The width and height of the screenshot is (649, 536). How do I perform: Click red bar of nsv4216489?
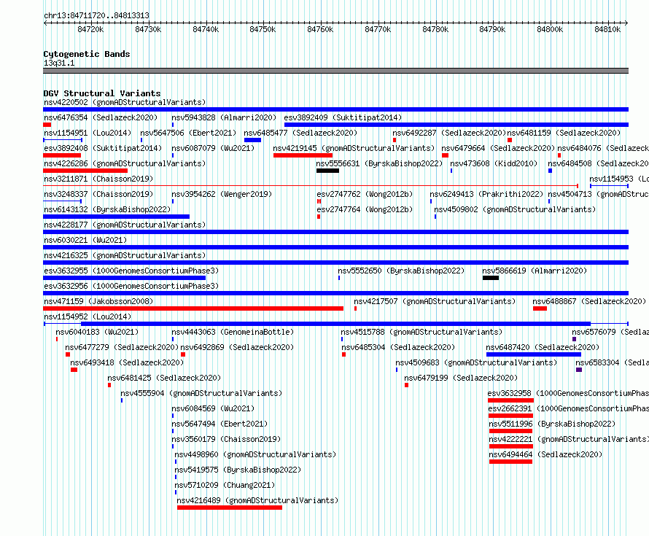230,508
